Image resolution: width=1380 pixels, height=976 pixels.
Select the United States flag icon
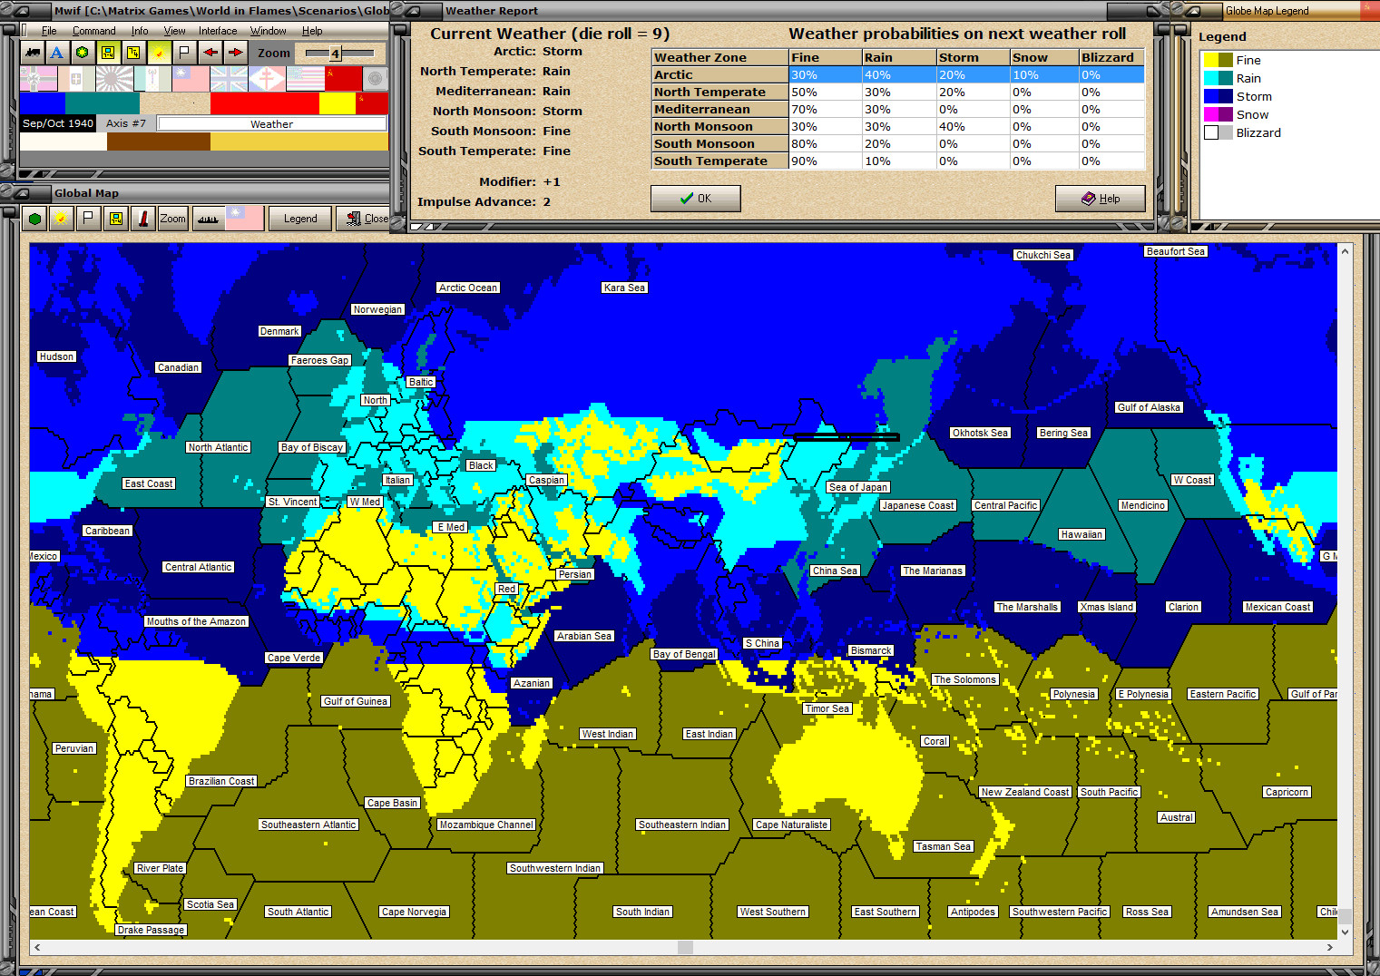[305, 79]
